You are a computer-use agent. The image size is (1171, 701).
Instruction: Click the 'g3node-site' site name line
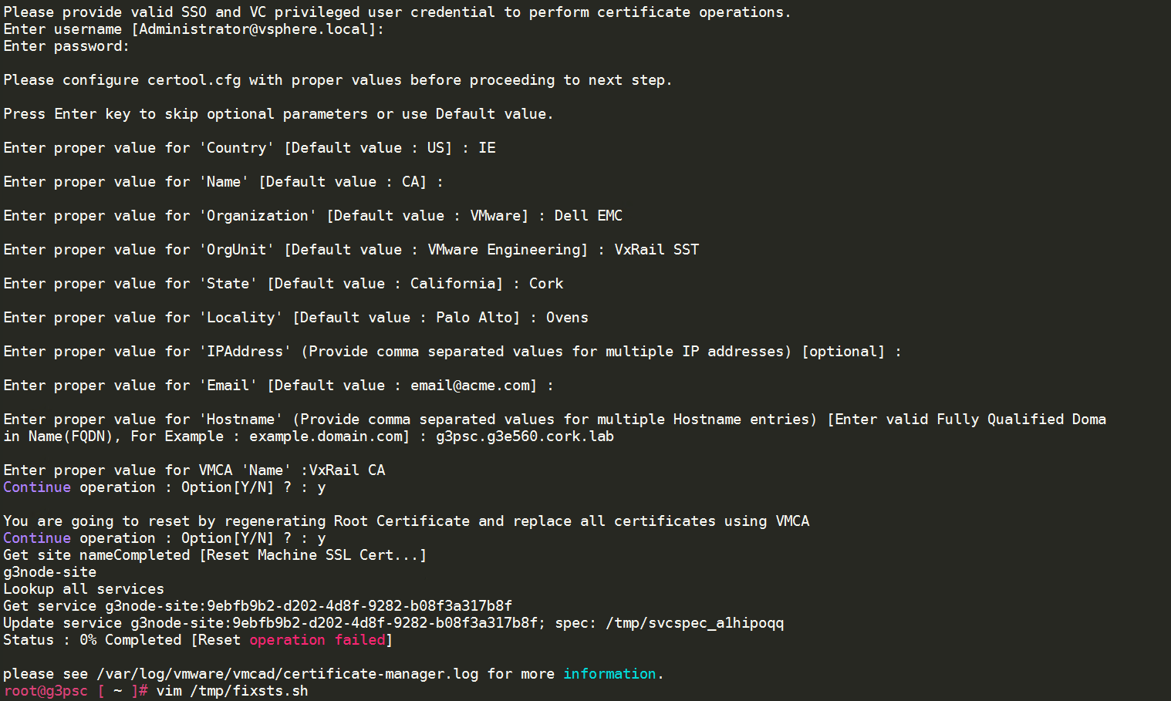50,572
